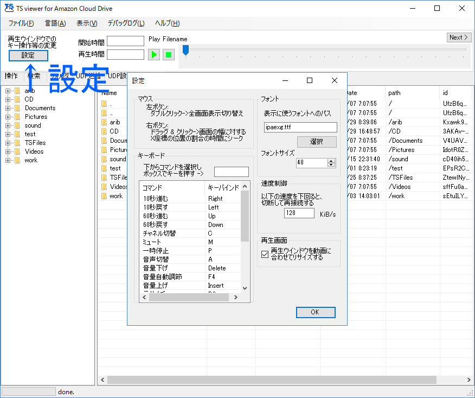
Task: Click the green stop button
Action: tap(169, 55)
